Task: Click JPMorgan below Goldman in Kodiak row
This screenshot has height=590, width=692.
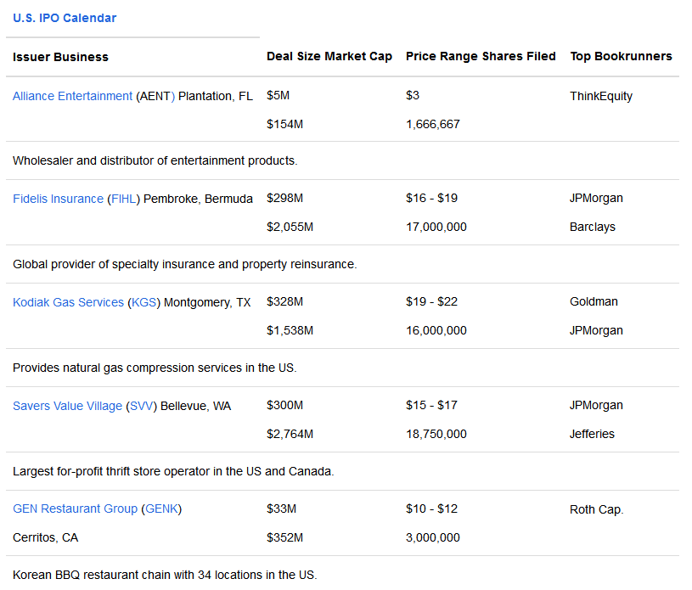Action: pos(596,331)
